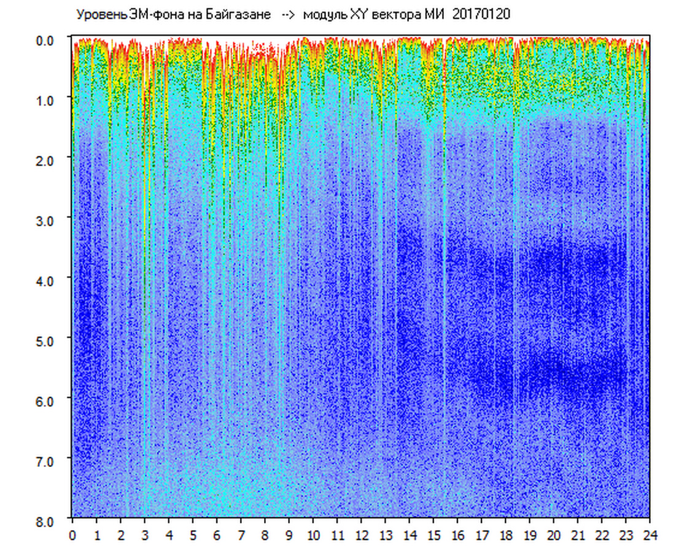The image size is (673, 553).
Task: Click the hour 20 horizontal axis label
Action: click(554, 536)
